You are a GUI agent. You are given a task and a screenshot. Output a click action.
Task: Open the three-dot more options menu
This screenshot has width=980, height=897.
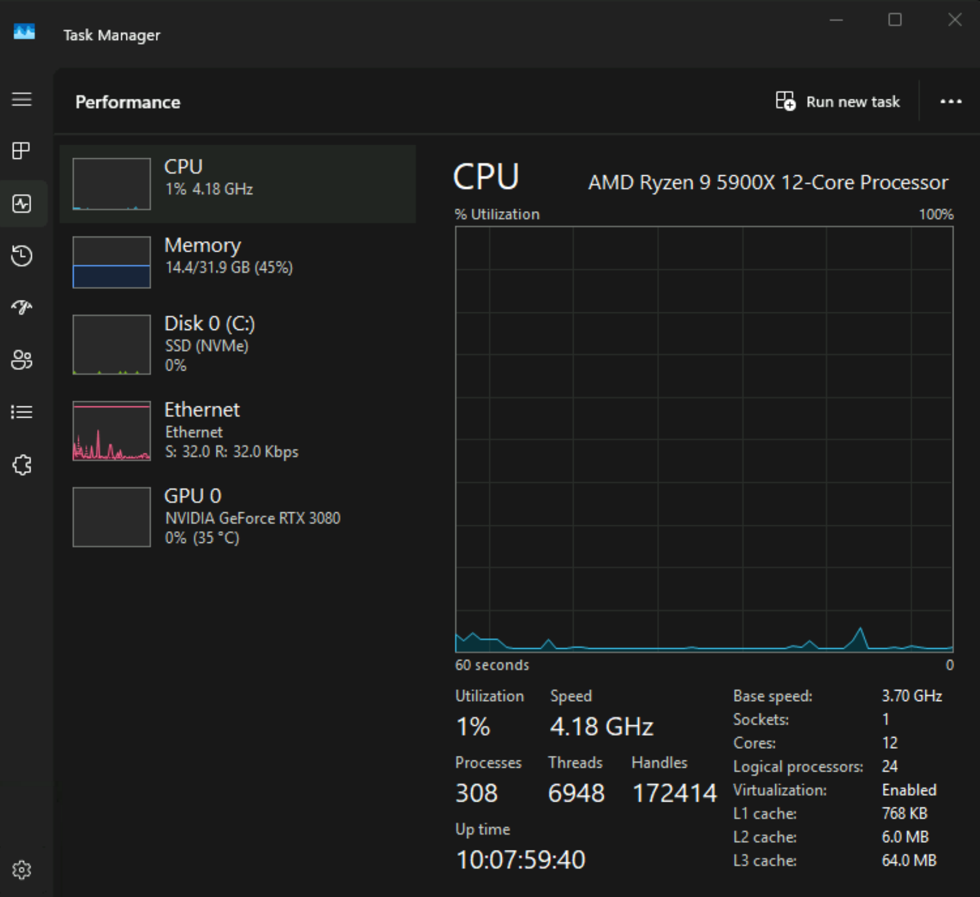pos(951,101)
